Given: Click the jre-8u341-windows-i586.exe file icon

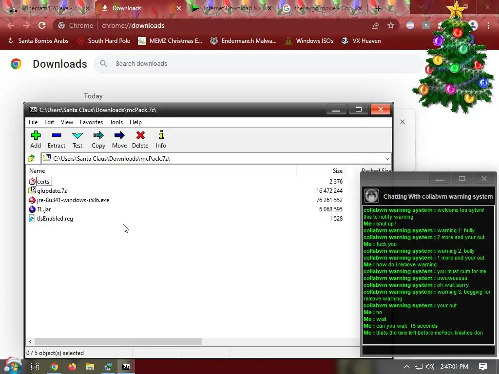Looking at the screenshot, I should pyautogui.click(x=32, y=200).
